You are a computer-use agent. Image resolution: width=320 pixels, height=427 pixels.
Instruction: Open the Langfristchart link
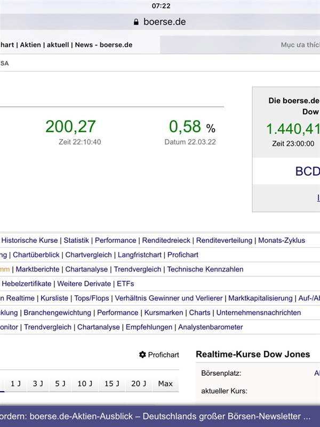point(139,255)
